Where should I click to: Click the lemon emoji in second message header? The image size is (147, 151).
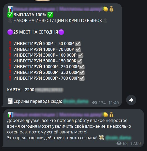105,115
